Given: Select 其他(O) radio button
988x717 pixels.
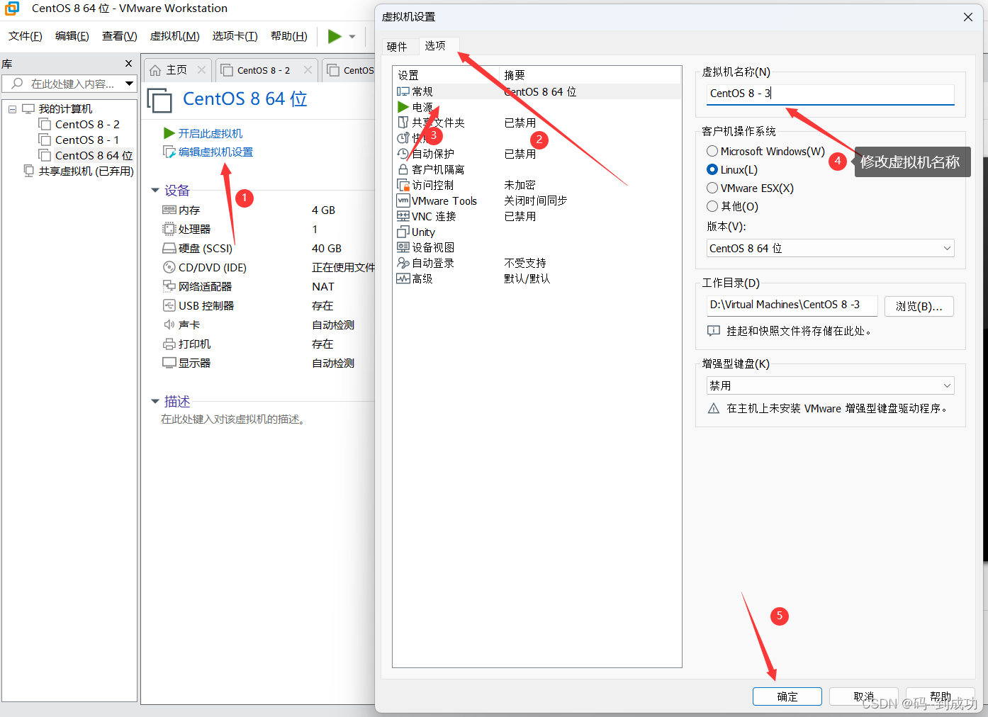Looking at the screenshot, I should pos(712,206).
